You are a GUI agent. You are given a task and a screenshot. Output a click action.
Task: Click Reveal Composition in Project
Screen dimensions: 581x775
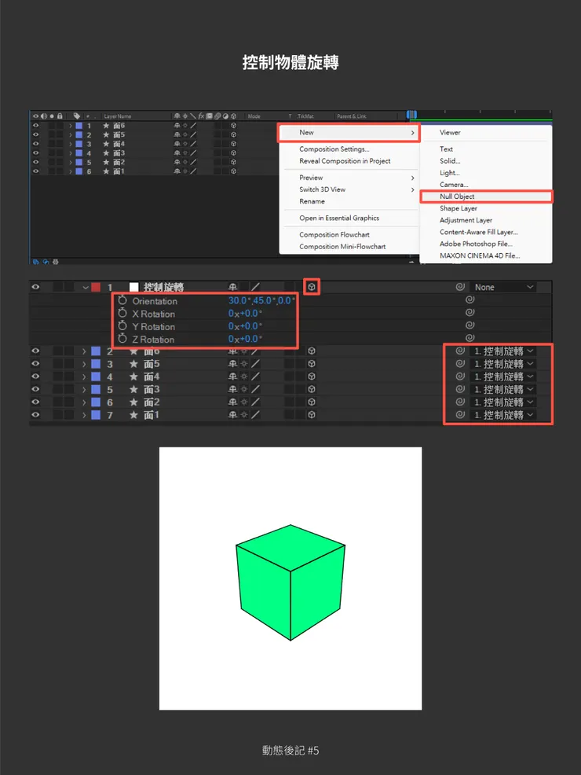coord(345,160)
